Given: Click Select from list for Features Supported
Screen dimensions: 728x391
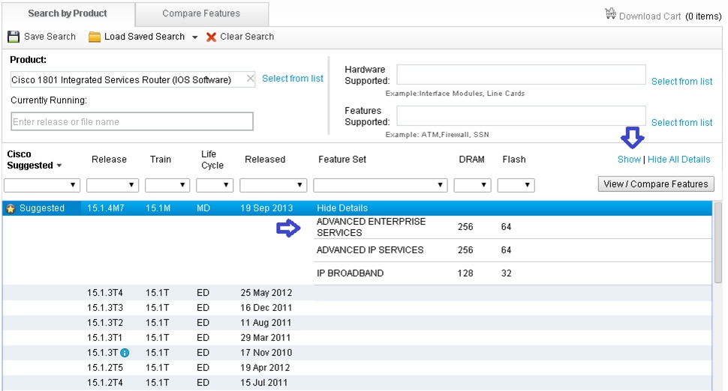Looking at the screenshot, I should 681,123.
